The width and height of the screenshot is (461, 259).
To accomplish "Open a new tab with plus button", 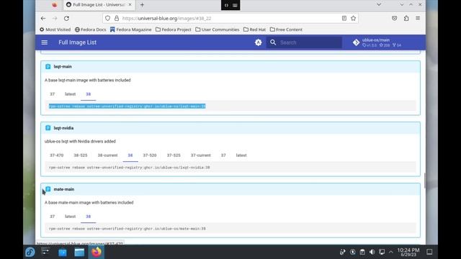I will [143, 5].
